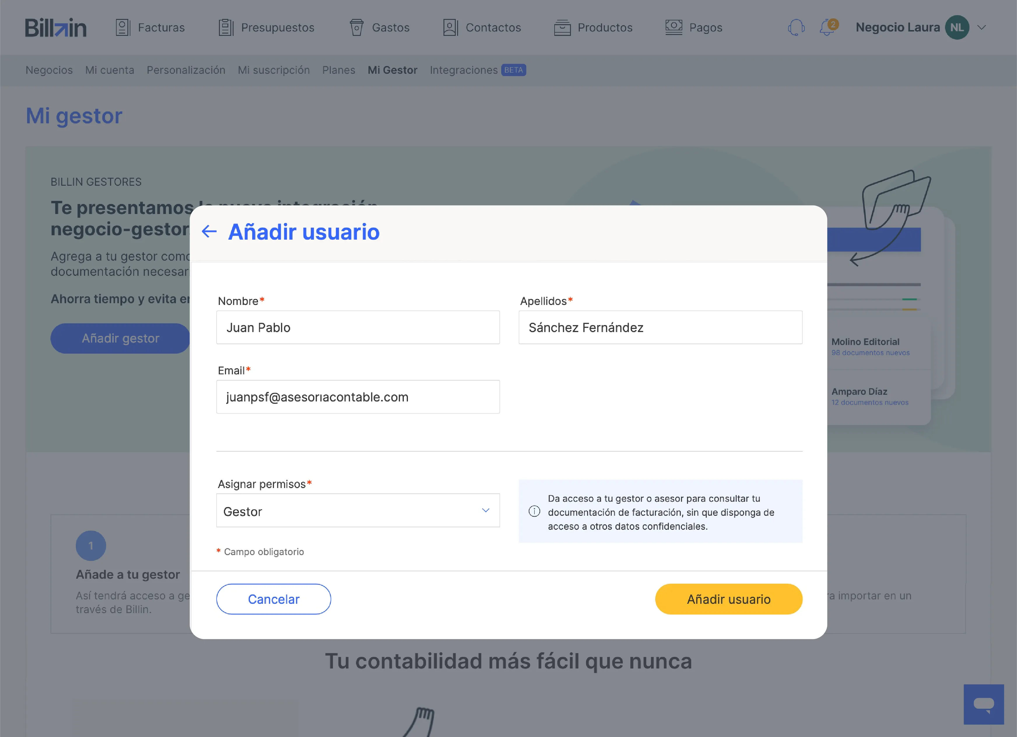Viewport: 1017px width, 737px height.
Task: Click the Contactos person icon
Action: pyautogui.click(x=450, y=27)
